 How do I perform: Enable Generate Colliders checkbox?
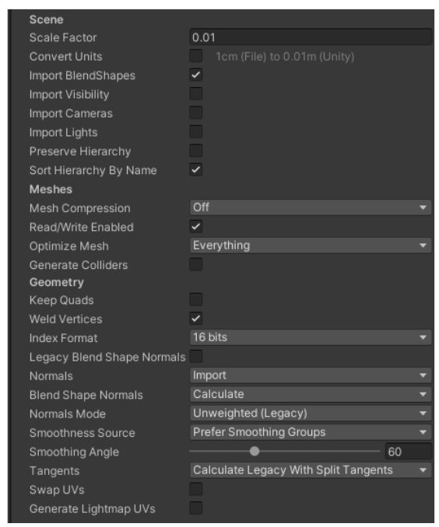coord(196,264)
